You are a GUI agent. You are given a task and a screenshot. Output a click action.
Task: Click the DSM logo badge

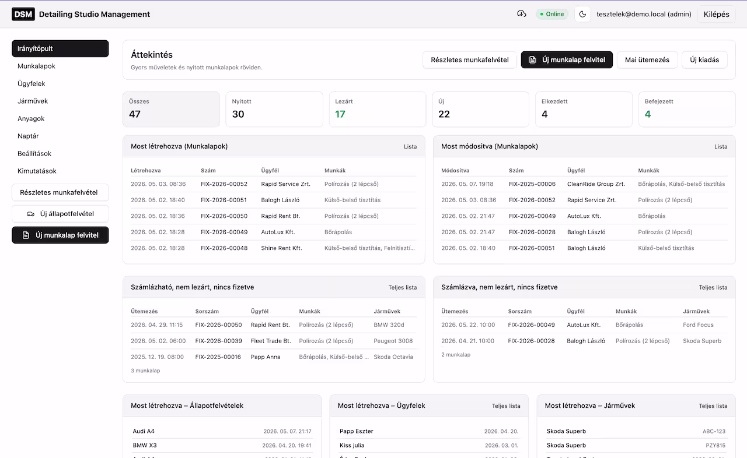coord(23,14)
